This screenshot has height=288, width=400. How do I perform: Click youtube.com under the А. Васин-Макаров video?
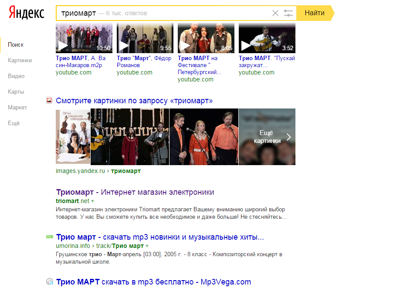pyautogui.click(x=74, y=72)
